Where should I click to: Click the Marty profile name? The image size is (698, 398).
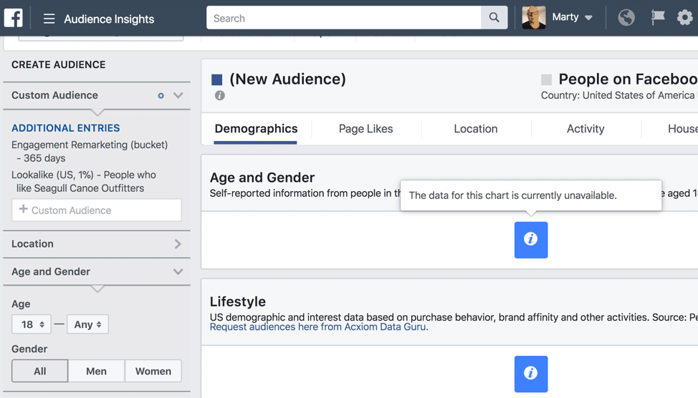coord(565,17)
